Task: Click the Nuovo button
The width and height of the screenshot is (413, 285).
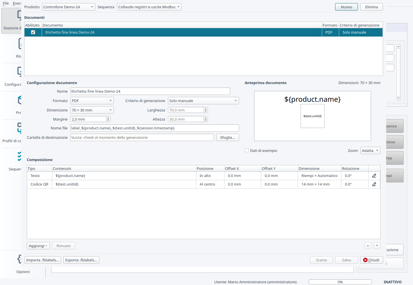Action: click(x=346, y=7)
